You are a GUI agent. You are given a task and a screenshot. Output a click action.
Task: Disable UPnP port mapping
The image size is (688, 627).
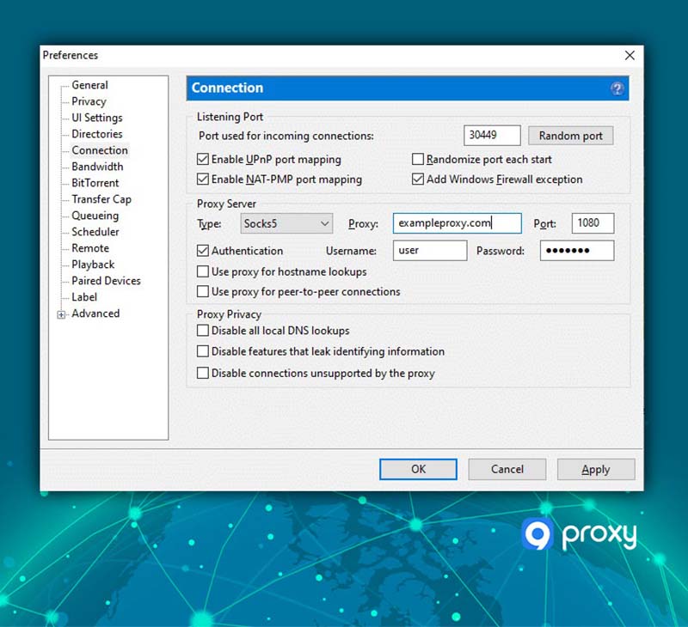pos(203,159)
